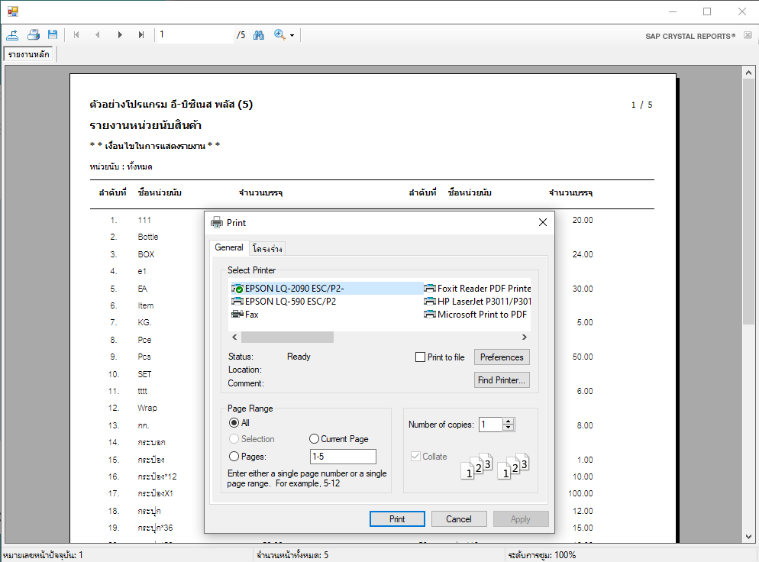Click the Pages range input field
The height and width of the screenshot is (562, 759).
[x=343, y=457]
